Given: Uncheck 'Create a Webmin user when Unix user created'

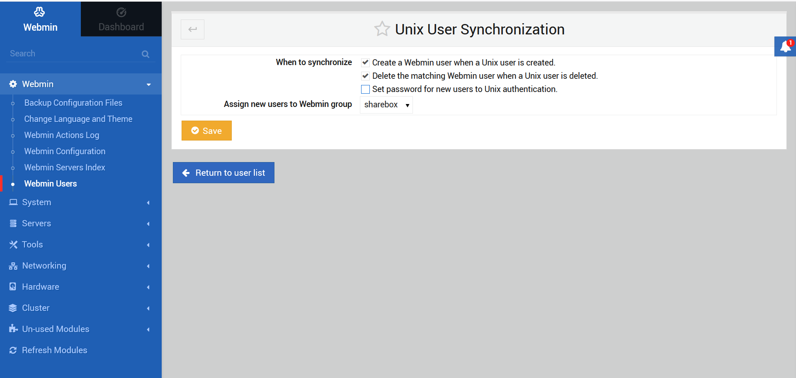Looking at the screenshot, I should (x=365, y=62).
